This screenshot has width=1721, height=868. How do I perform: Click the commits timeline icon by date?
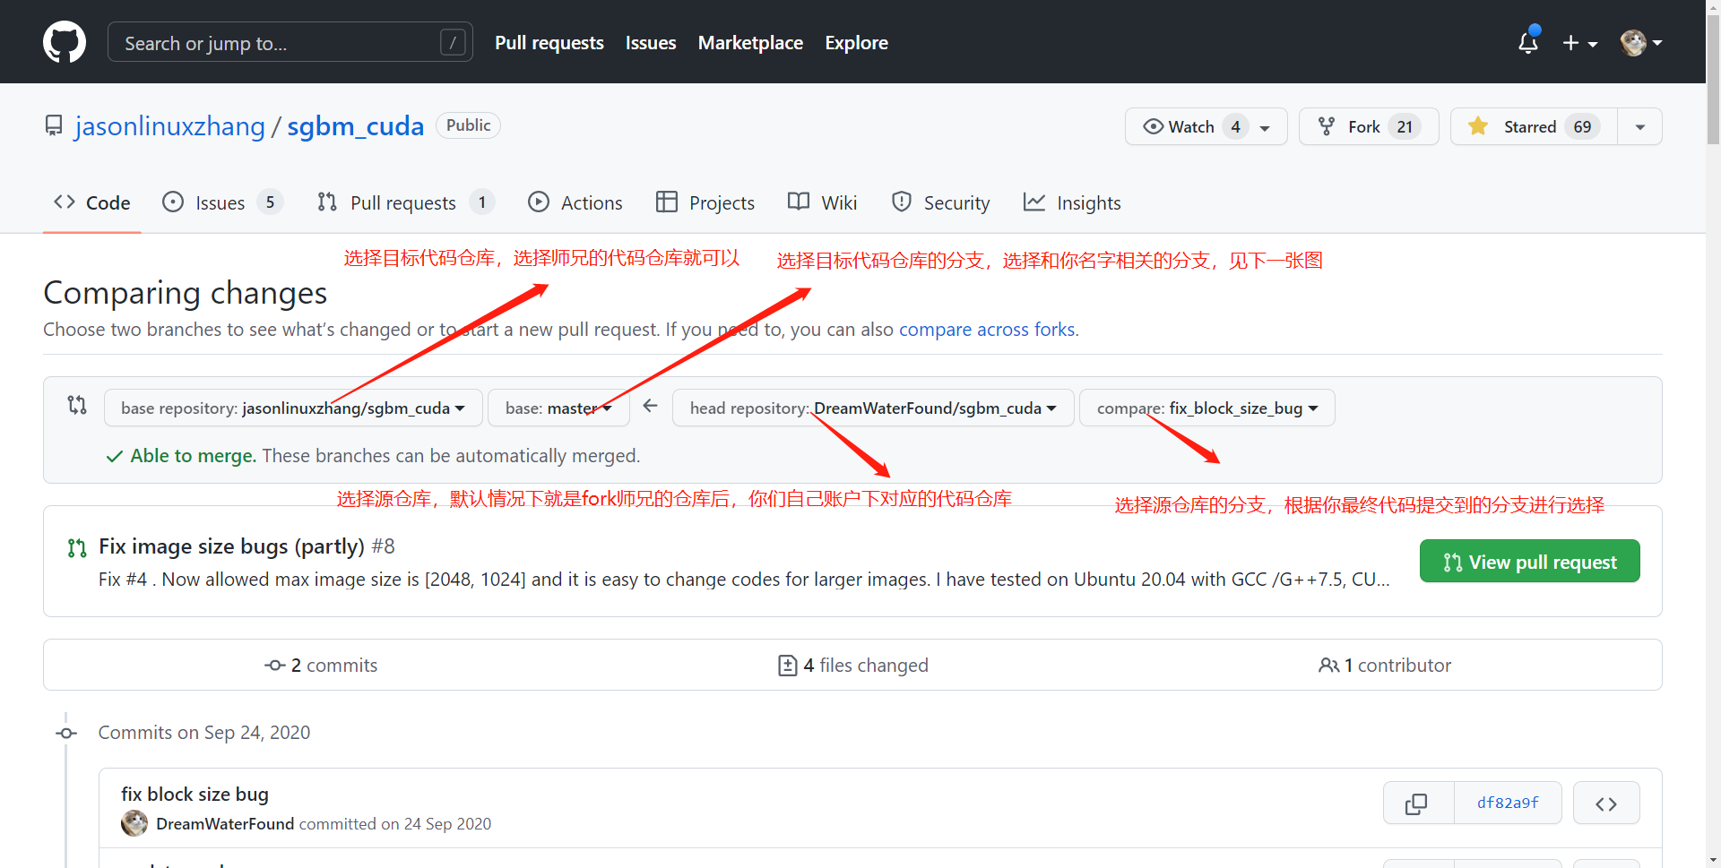point(66,733)
